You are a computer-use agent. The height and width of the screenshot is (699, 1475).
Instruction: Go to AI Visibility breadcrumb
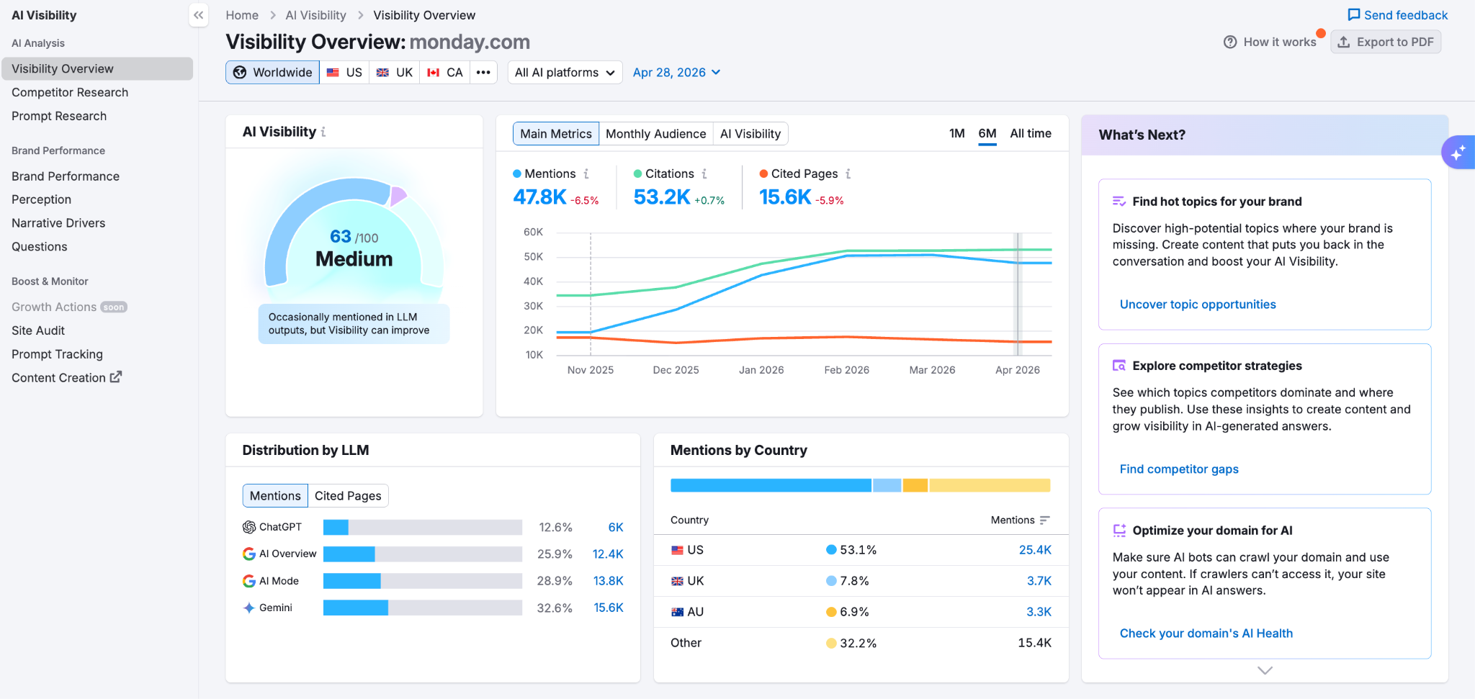click(315, 15)
